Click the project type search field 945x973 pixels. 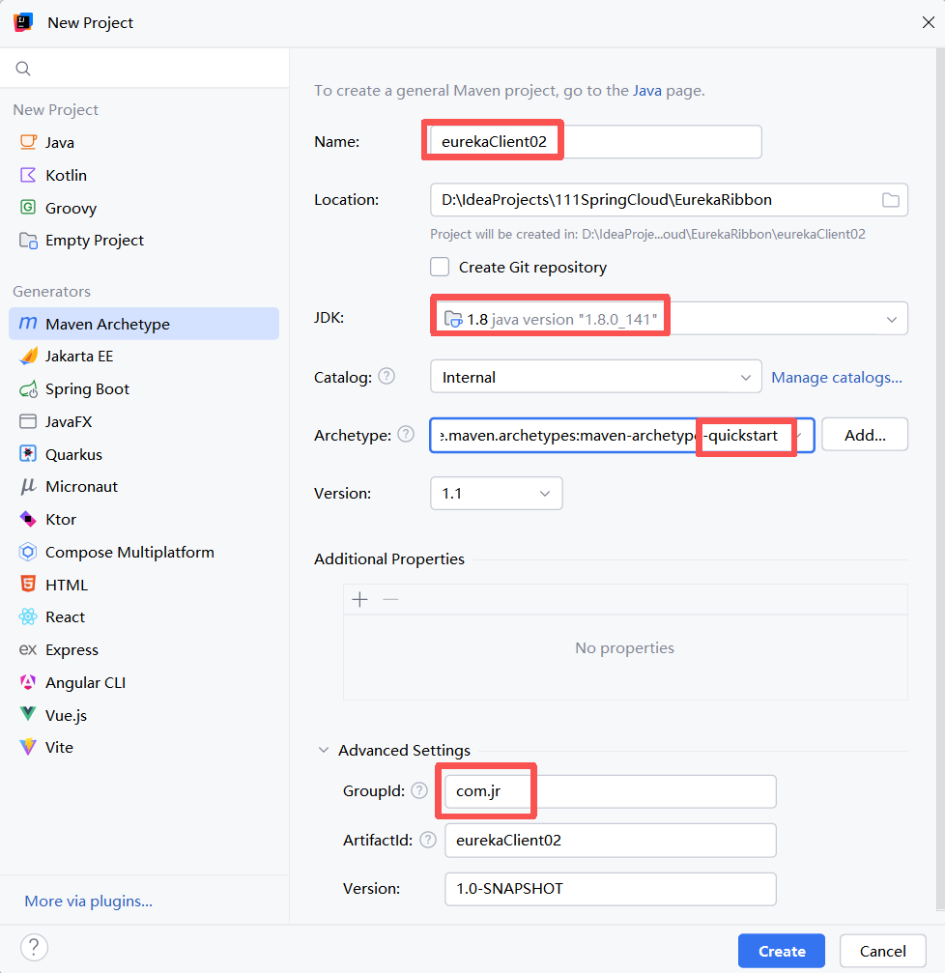(x=144, y=69)
